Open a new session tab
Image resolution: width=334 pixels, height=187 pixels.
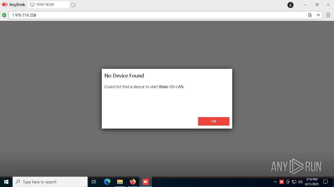tap(73, 5)
